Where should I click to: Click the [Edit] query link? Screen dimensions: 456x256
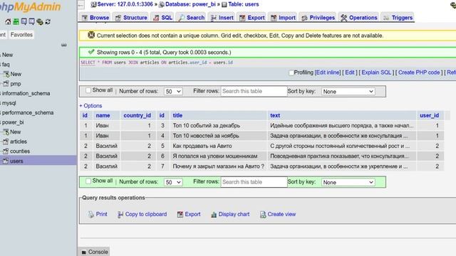350,73
